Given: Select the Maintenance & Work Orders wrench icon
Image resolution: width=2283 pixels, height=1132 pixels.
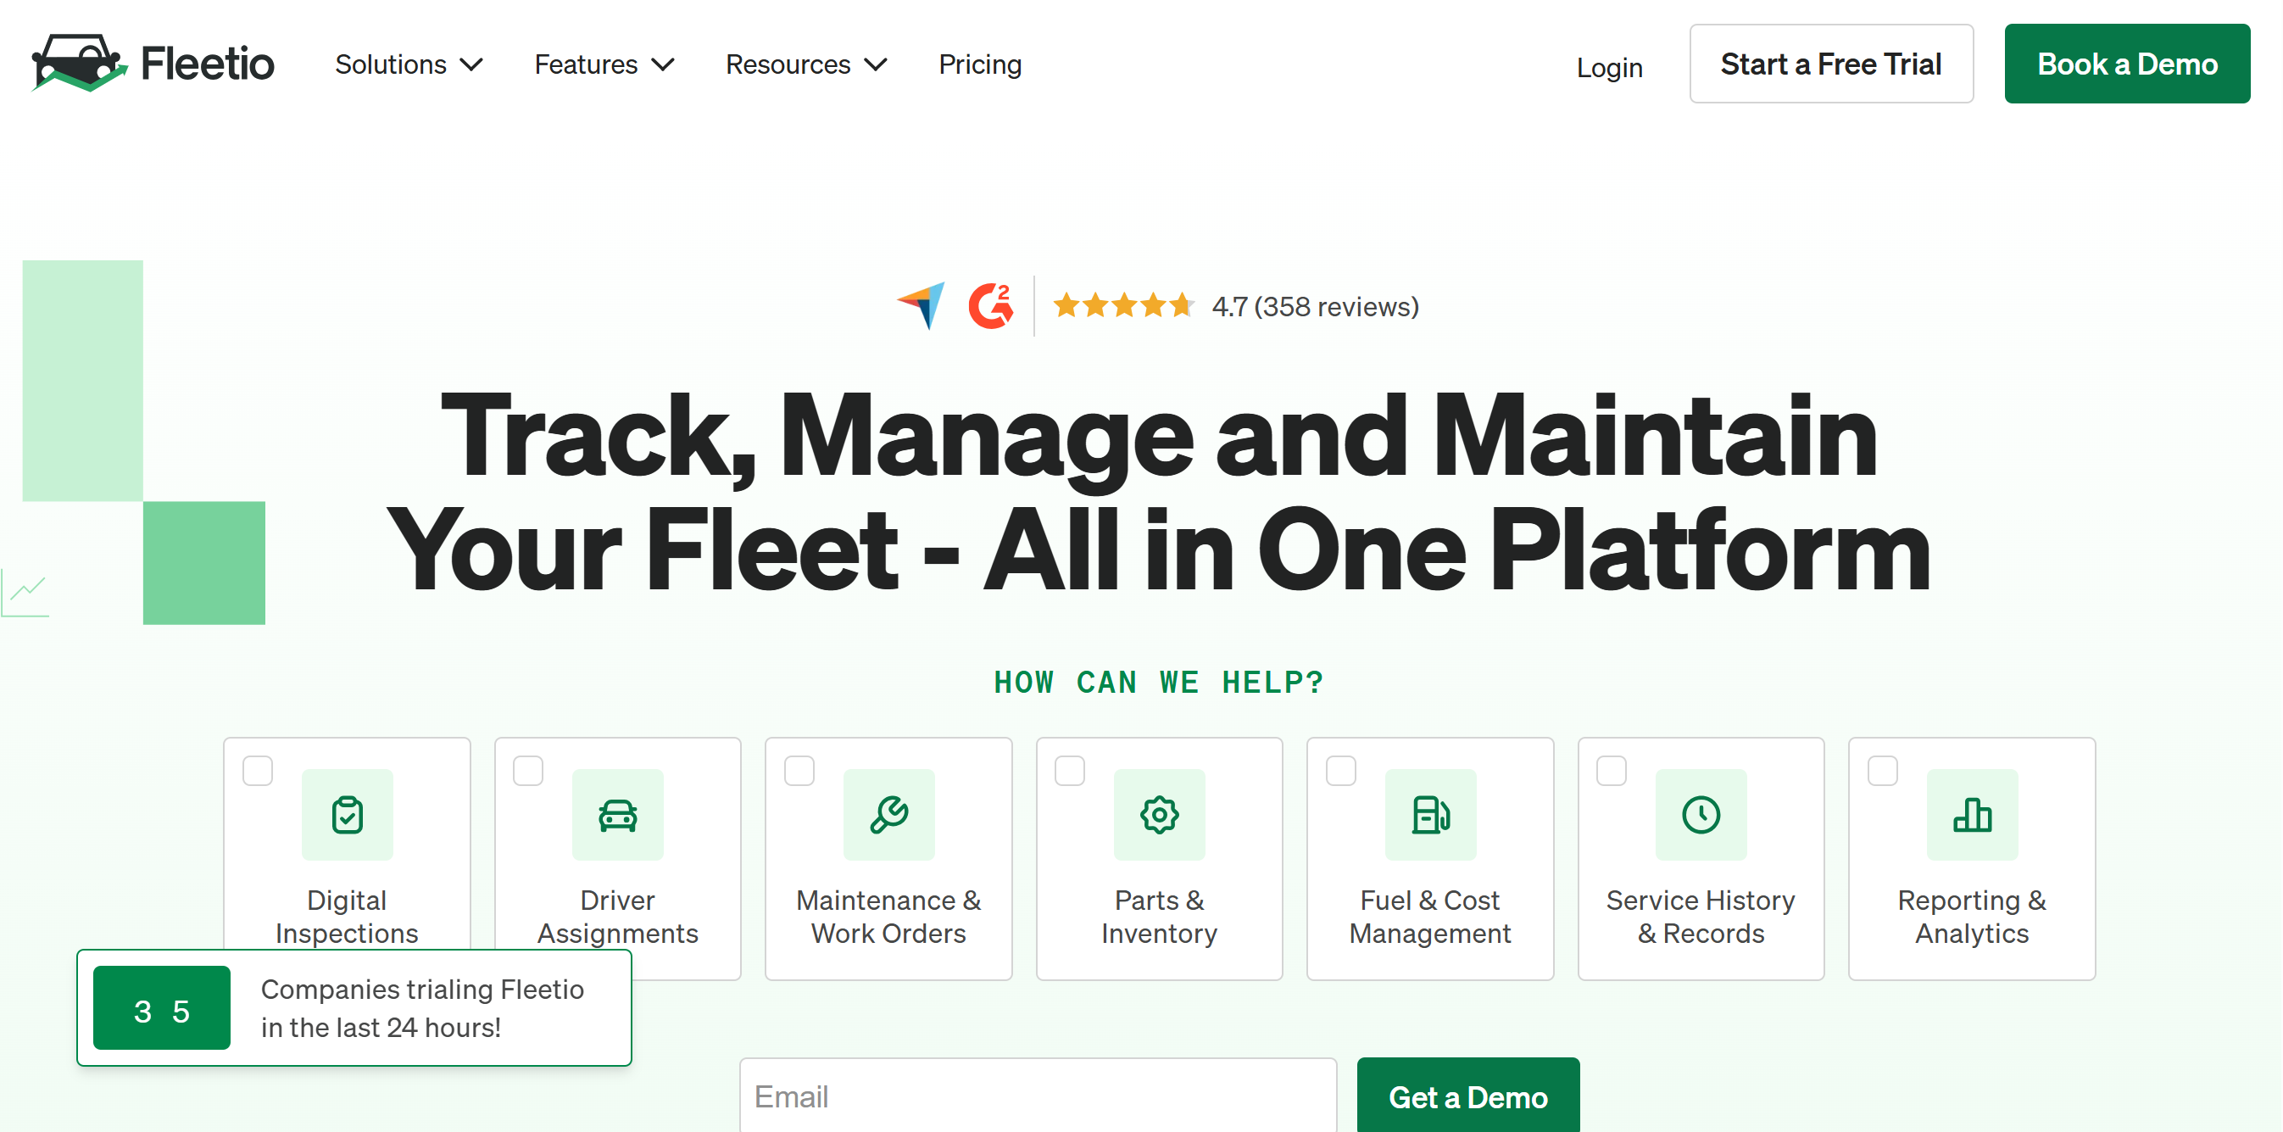Looking at the screenshot, I should pos(889,815).
